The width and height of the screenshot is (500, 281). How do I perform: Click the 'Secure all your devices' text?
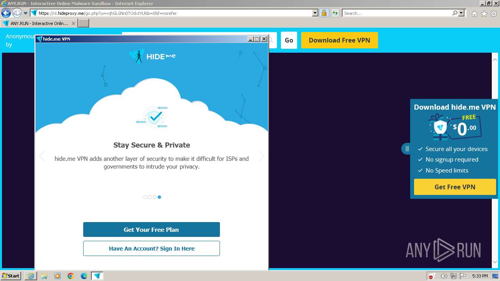[x=457, y=149]
